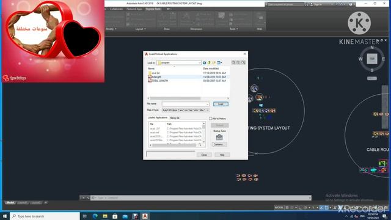Click the Find file magnifier icon
Screen dimensions: 391x220
[x=233, y=62]
